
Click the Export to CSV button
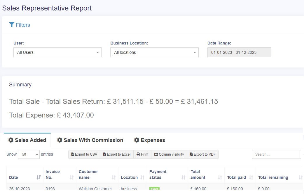pos(84,154)
